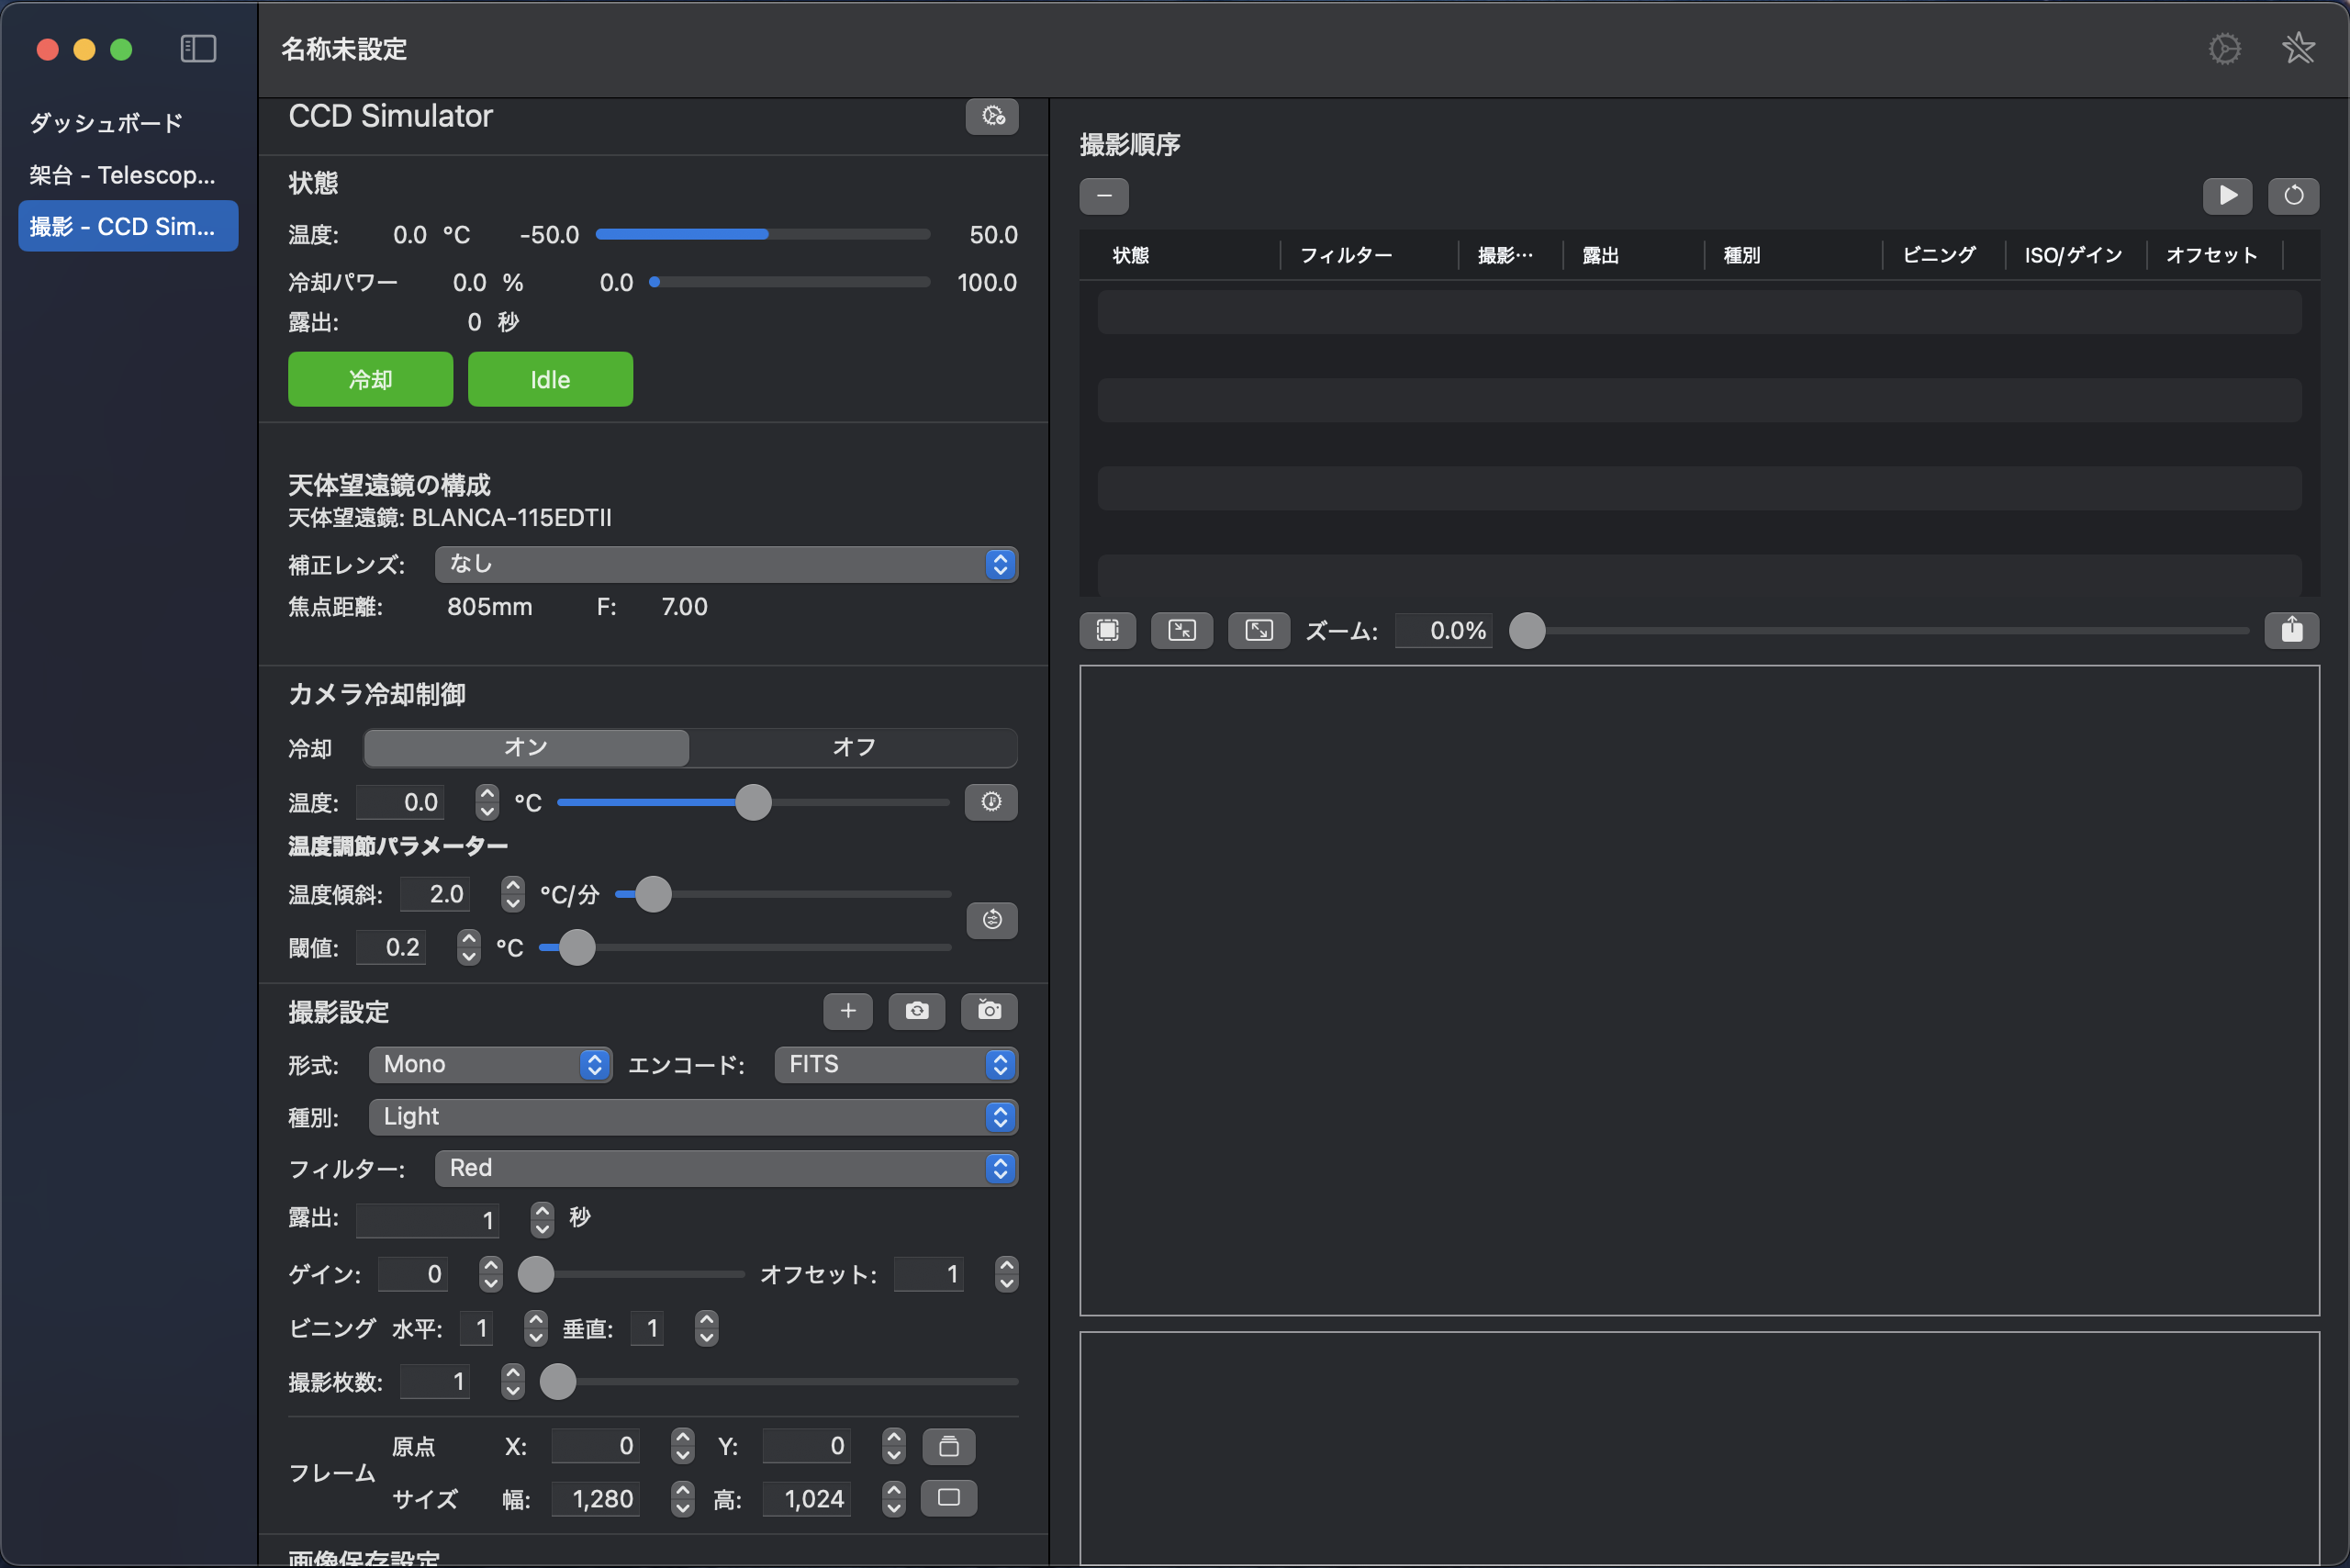Click the fit-to-window image icon
Image resolution: width=2350 pixels, height=1568 pixels.
pyautogui.click(x=1107, y=630)
